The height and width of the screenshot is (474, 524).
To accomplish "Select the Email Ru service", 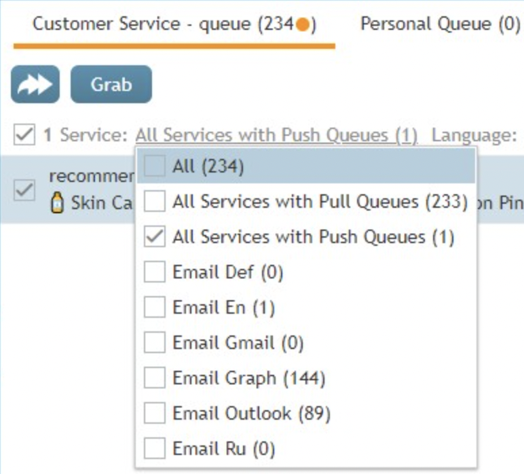I will pos(155,449).
